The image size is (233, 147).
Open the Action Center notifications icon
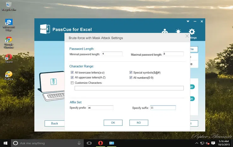pos(213,143)
